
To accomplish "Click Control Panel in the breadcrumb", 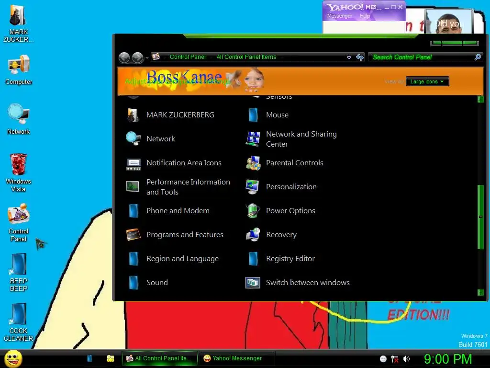I will pos(188,57).
